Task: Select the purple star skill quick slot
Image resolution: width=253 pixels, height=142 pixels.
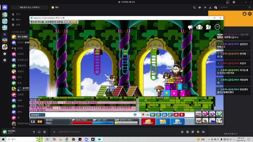Action: click(x=212, y=114)
